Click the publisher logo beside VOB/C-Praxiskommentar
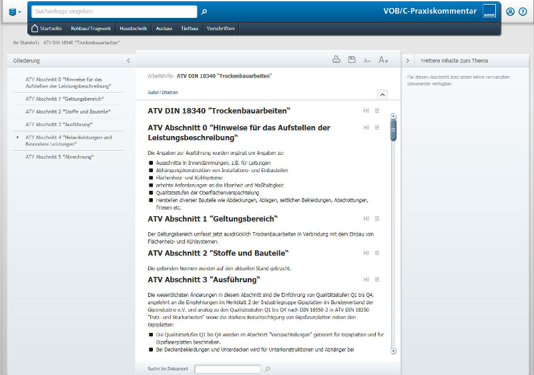534x375 pixels. pos(489,11)
